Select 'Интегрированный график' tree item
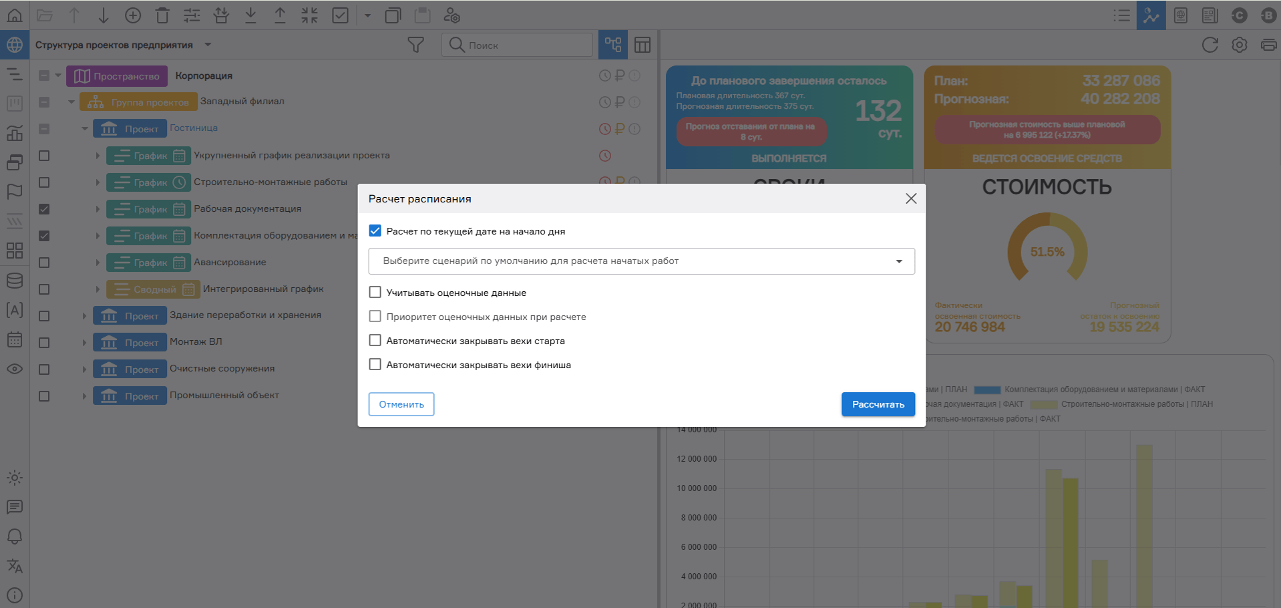The height and width of the screenshot is (608, 1281). [x=263, y=289]
